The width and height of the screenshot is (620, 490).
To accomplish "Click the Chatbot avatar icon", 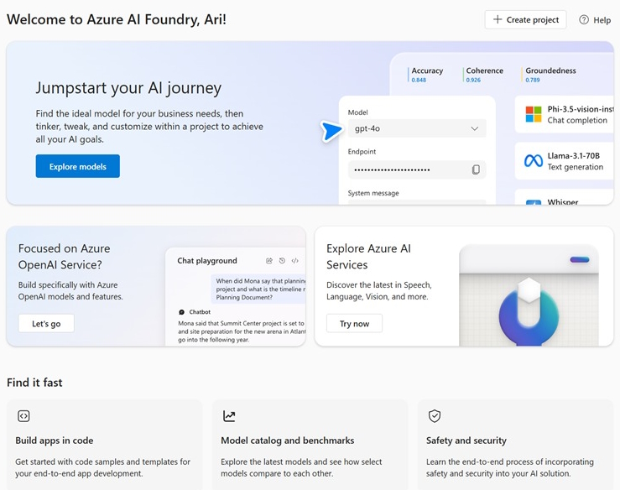I will point(182,312).
